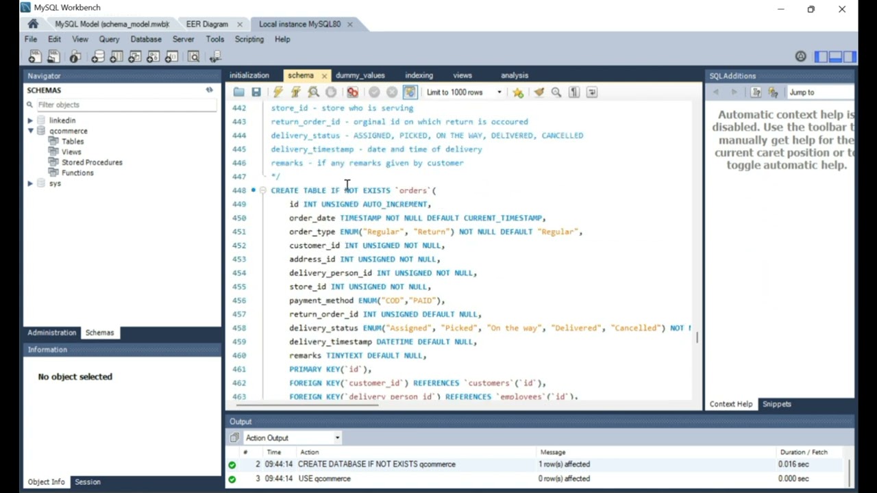The width and height of the screenshot is (877, 493).
Task: Switch to the indexing script tab
Action: point(419,75)
